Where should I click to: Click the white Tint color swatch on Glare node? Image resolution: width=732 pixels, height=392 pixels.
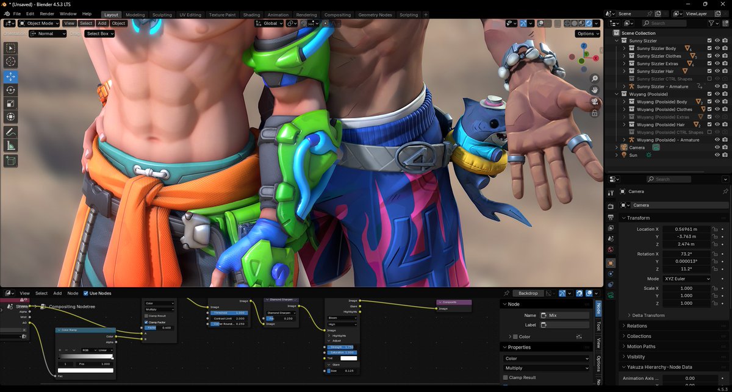point(349,358)
